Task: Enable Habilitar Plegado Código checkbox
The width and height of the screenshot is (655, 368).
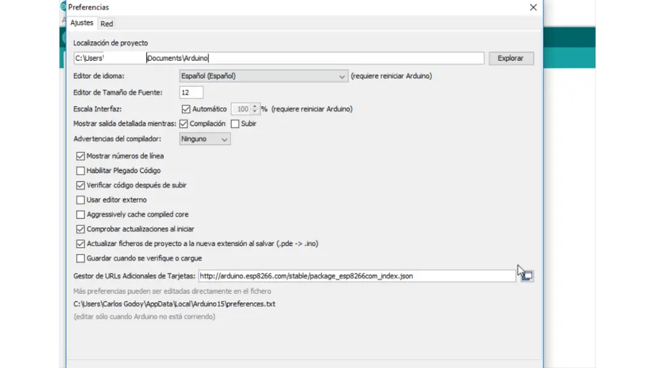Action: pyautogui.click(x=80, y=171)
